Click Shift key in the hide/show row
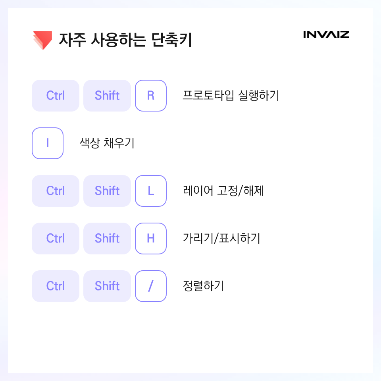 pyautogui.click(x=107, y=239)
